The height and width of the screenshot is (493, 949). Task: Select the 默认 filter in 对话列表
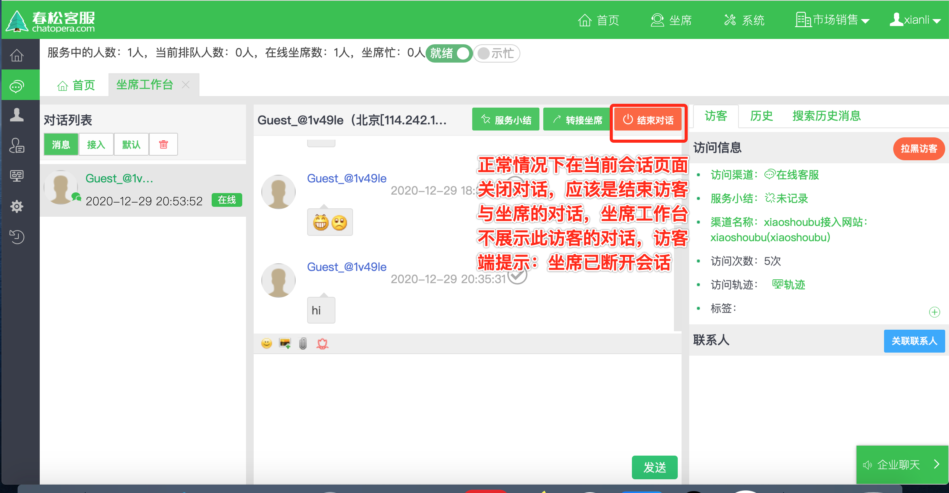[131, 144]
